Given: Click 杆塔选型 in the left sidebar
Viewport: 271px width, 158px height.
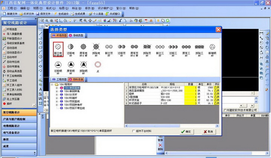Looking at the screenshot, I should (x=10, y=29).
